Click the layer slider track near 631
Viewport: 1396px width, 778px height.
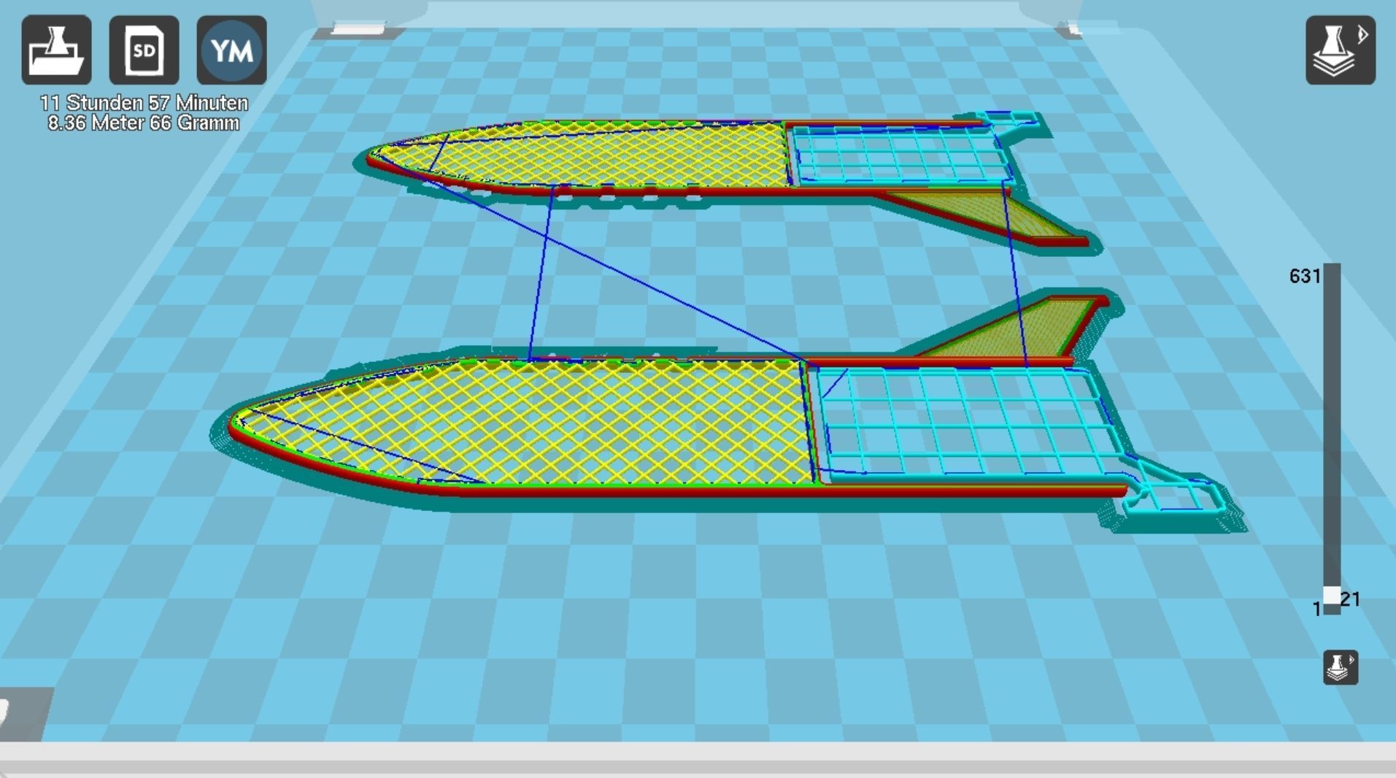(x=1332, y=277)
